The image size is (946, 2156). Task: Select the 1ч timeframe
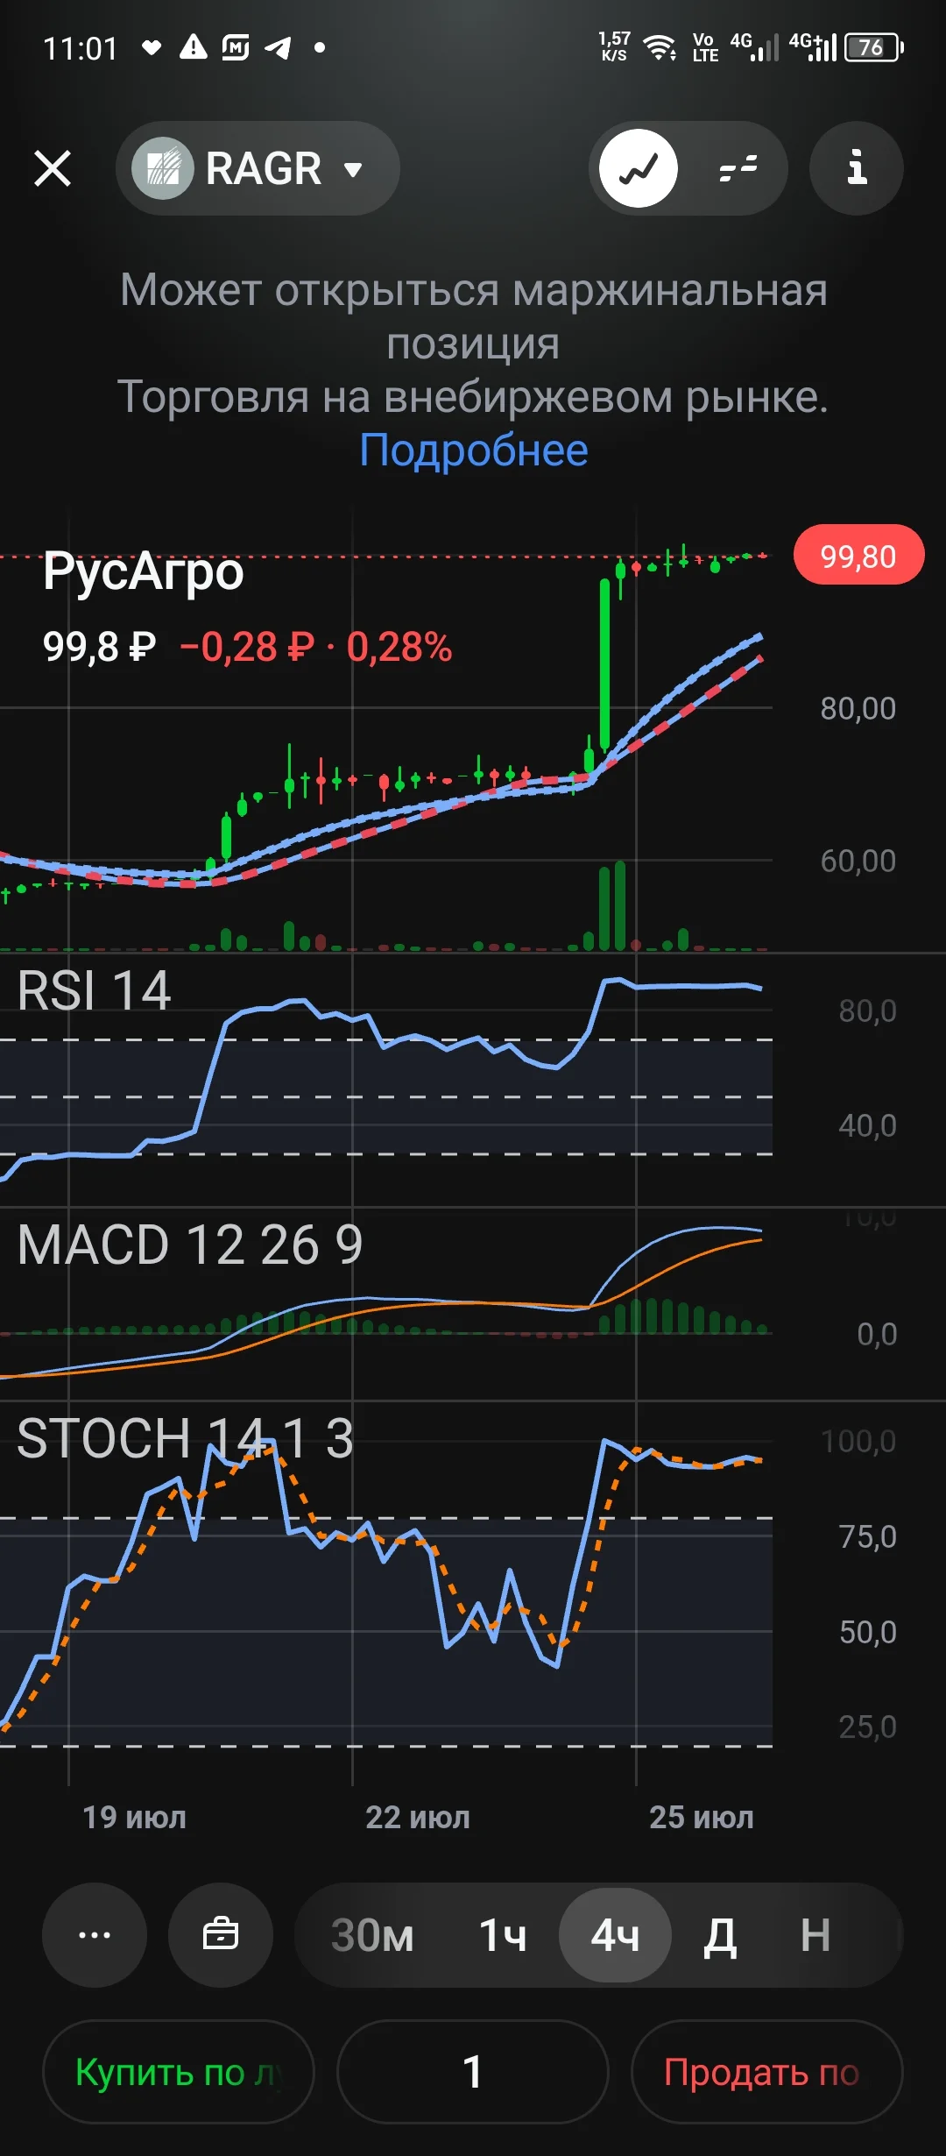(503, 1935)
